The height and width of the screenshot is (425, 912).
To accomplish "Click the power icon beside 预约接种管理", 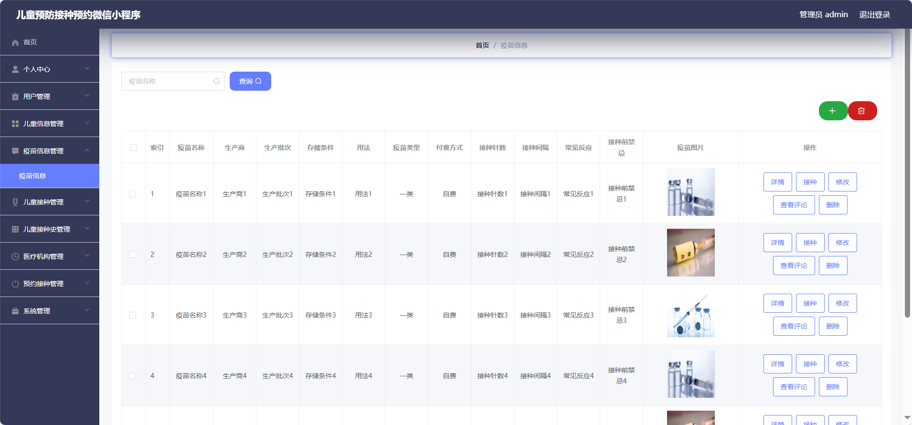I will click(15, 284).
